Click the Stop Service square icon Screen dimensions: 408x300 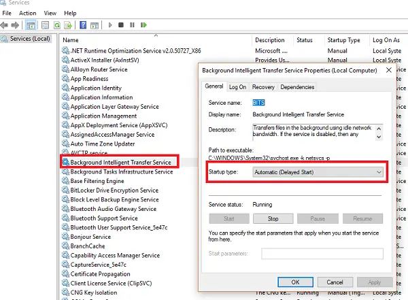click(x=121, y=25)
